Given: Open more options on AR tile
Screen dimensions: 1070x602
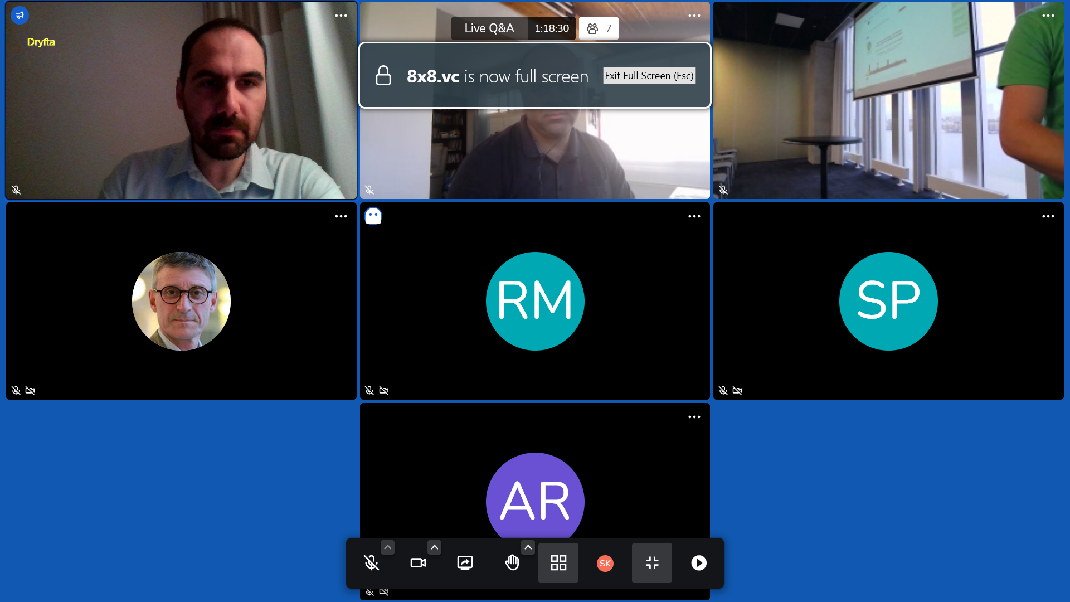Looking at the screenshot, I should click(x=694, y=417).
